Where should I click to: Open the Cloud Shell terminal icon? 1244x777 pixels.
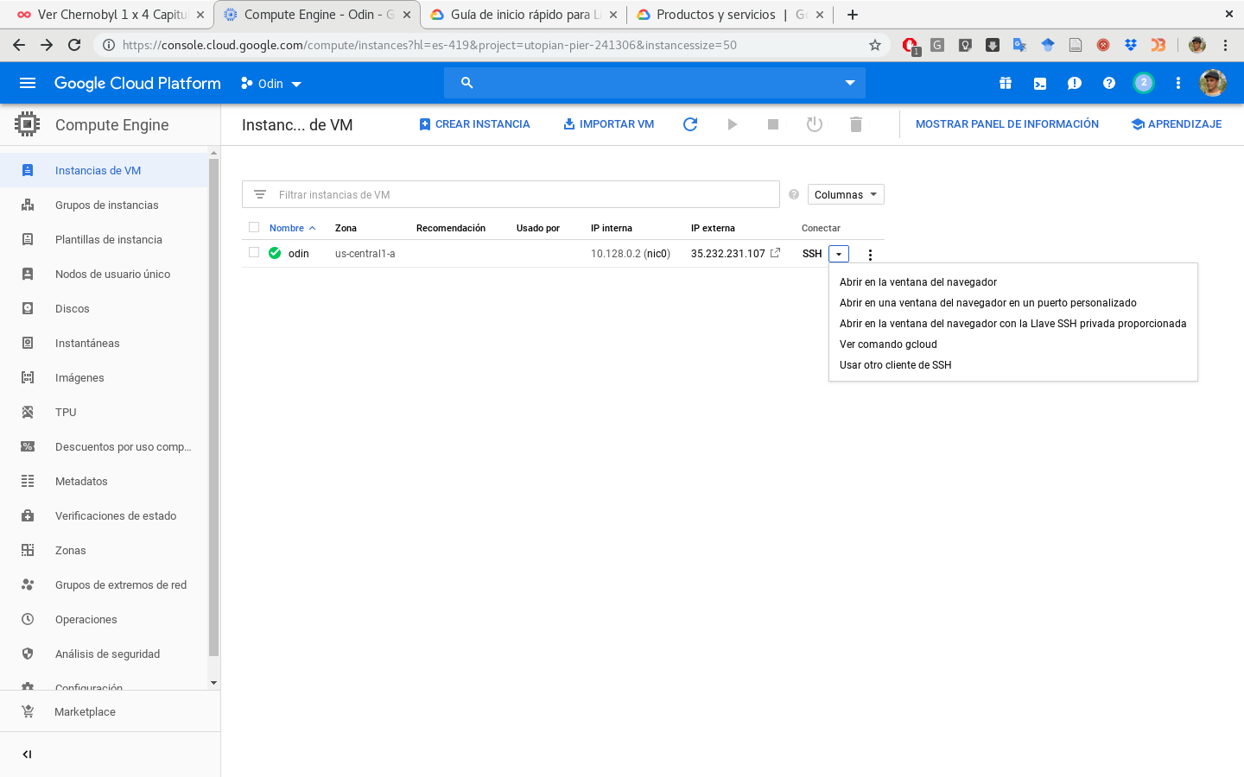tap(1039, 83)
